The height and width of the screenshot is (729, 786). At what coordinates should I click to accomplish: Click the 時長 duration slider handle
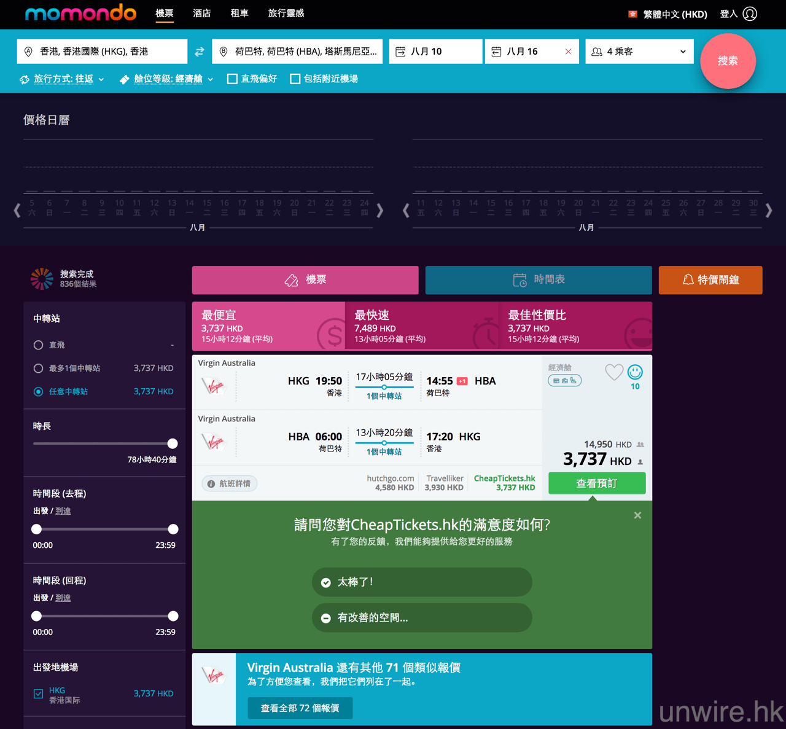pos(173,443)
